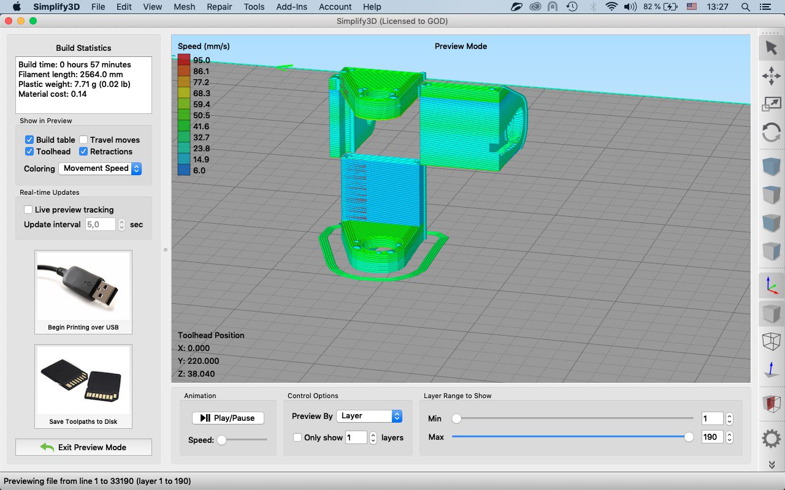Click the Play/Pause animation button
The image size is (785, 490).
tap(228, 418)
